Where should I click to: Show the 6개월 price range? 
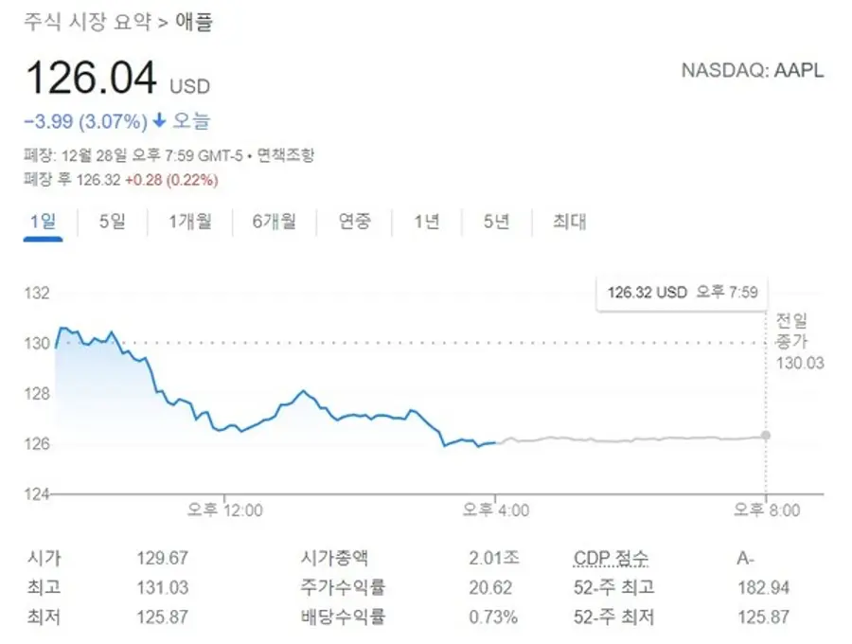(274, 222)
